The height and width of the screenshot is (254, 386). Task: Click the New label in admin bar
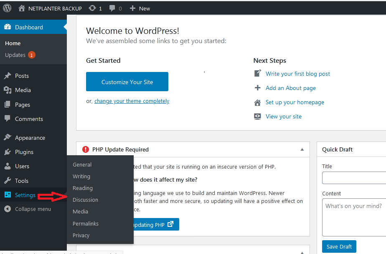pyautogui.click(x=145, y=9)
